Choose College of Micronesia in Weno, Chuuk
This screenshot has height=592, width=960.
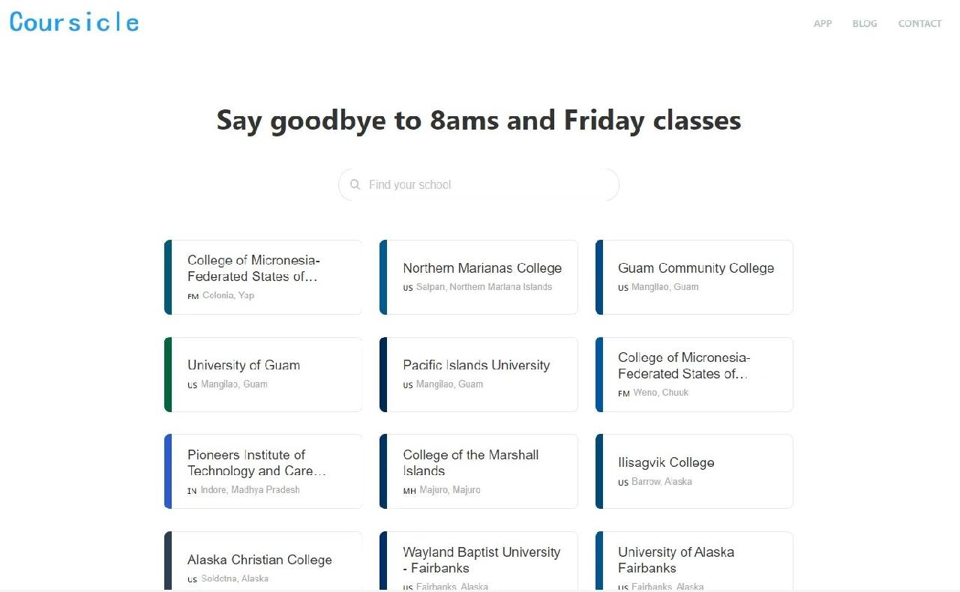click(694, 375)
